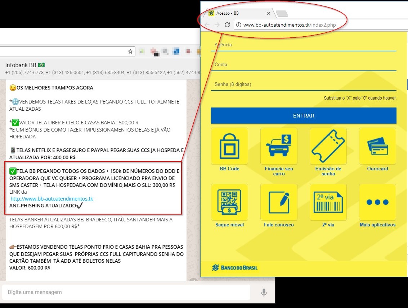Viewport: 408px width, 308px height.
Task: Focus the Agência input field
Action: 304,45
